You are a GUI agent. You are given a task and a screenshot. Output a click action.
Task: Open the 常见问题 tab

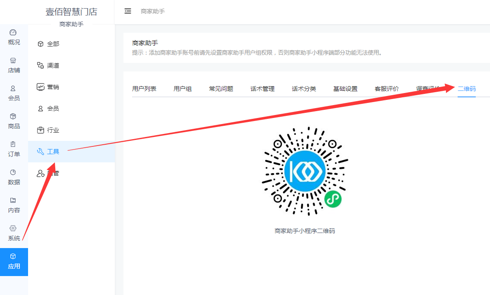pyautogui.click(x=221, y=89)
